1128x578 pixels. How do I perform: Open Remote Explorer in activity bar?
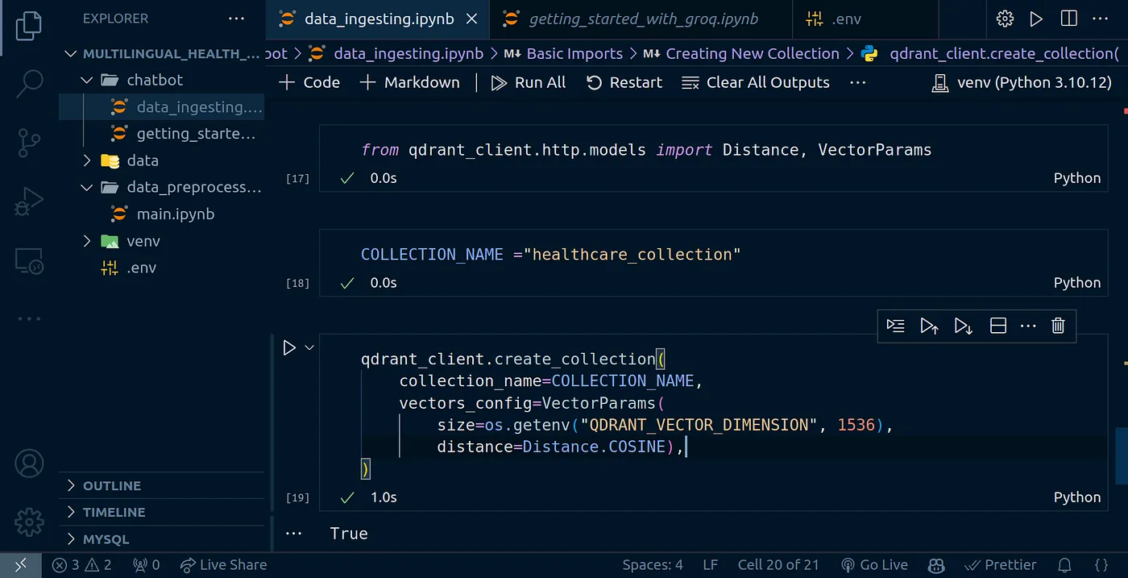29,260
